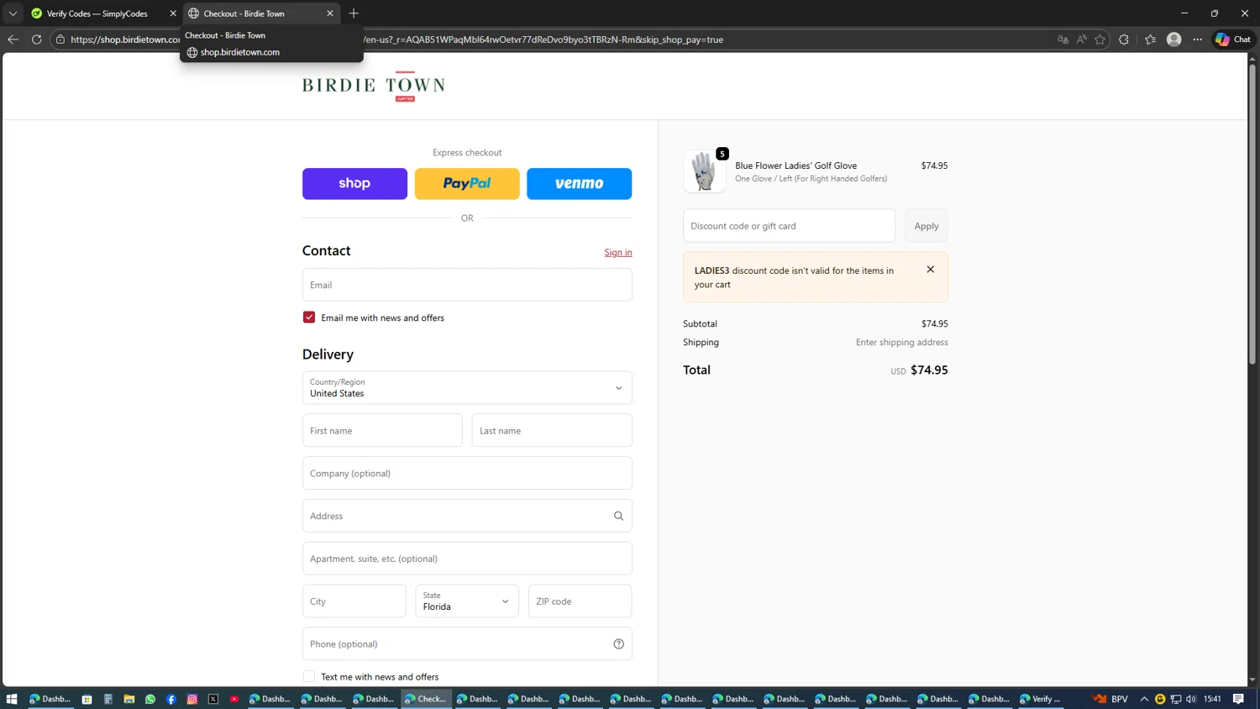Click the Address search magnifier icon
This screenshot has height=709, width=1260.
(618, 516)
